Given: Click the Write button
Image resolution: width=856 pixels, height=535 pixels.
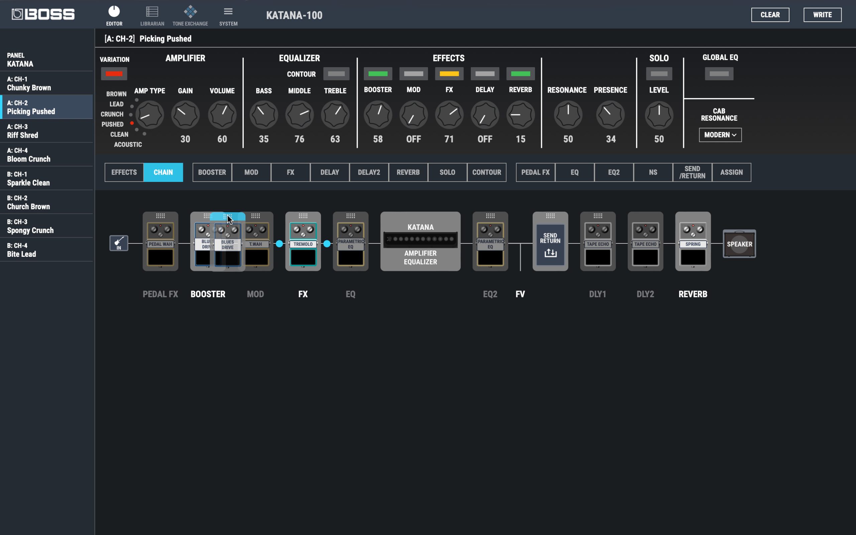Looking at the screenshot, I should click(823, 15).
